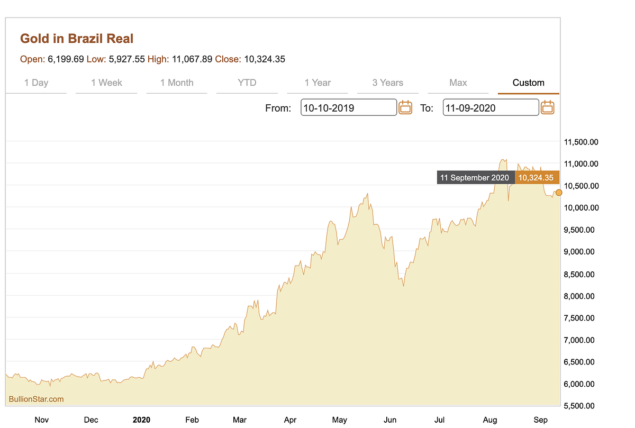Open the calendar picker beside the To field

(548, 107)
